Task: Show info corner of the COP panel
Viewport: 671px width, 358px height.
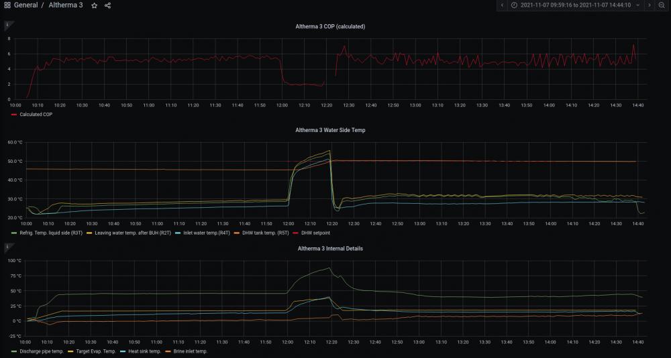Action: [x=7, y=25]
